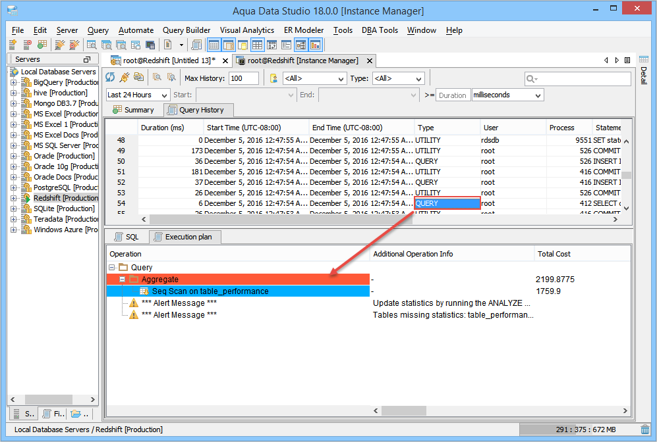The width and height of the screenshot is (657, 442).
Task: Close the root@Redshift [Untitled 13] tab
Action: click(225, 61)
